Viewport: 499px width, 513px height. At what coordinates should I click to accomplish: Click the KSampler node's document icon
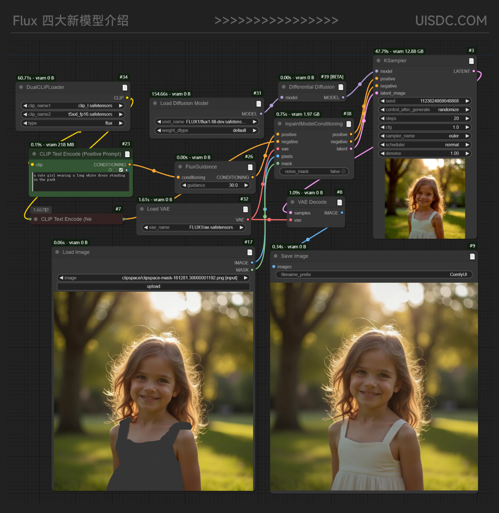[x=471, y=61]
